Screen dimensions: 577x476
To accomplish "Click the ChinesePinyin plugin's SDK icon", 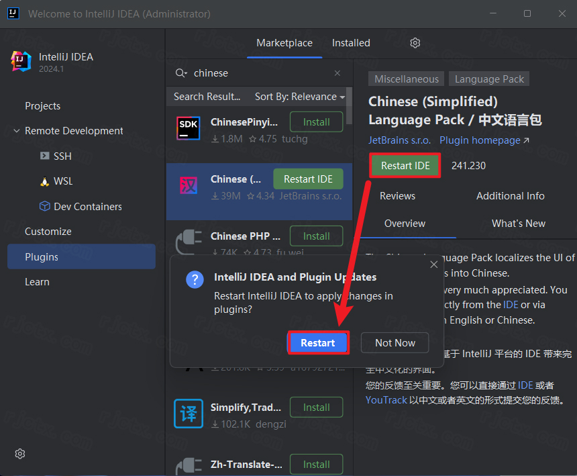I will (189, 128).
